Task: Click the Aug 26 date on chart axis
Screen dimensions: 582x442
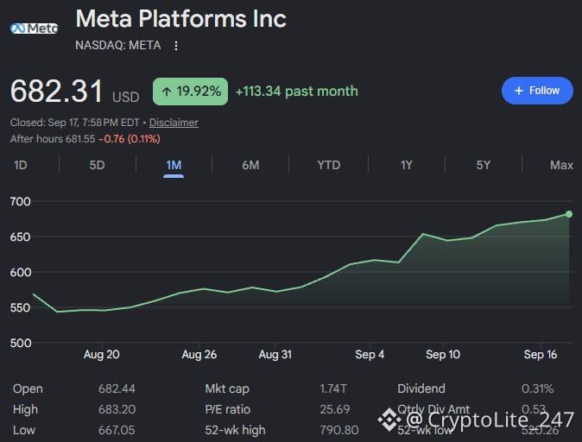Action: (x=199, y=355)
